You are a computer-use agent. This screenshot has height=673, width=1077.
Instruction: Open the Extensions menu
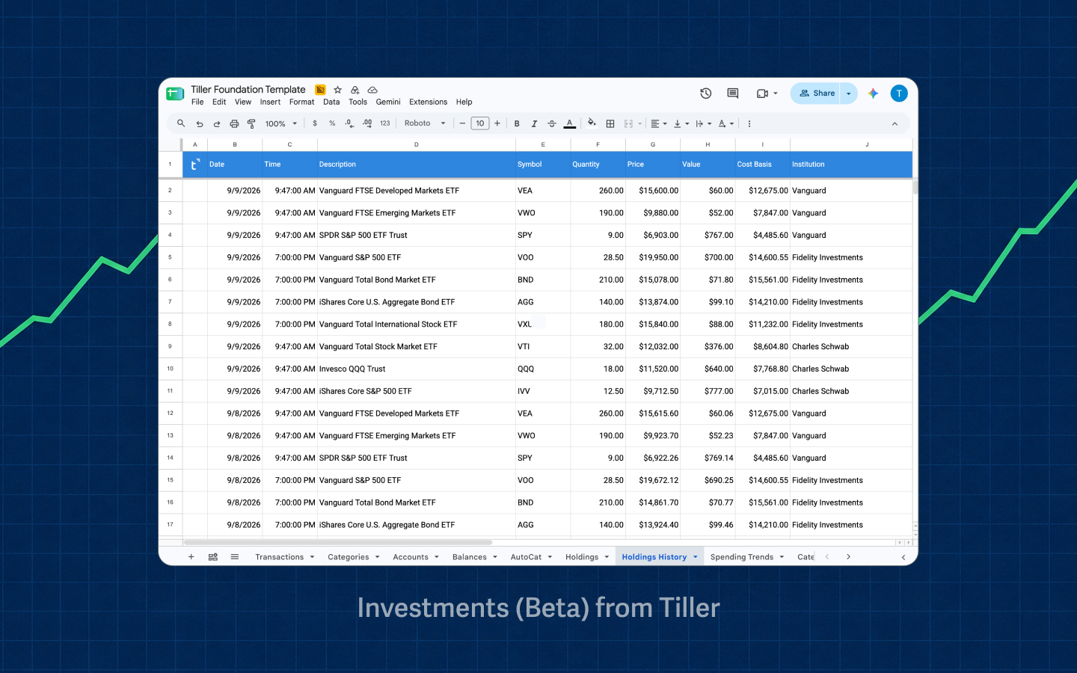tap(428, 102)
